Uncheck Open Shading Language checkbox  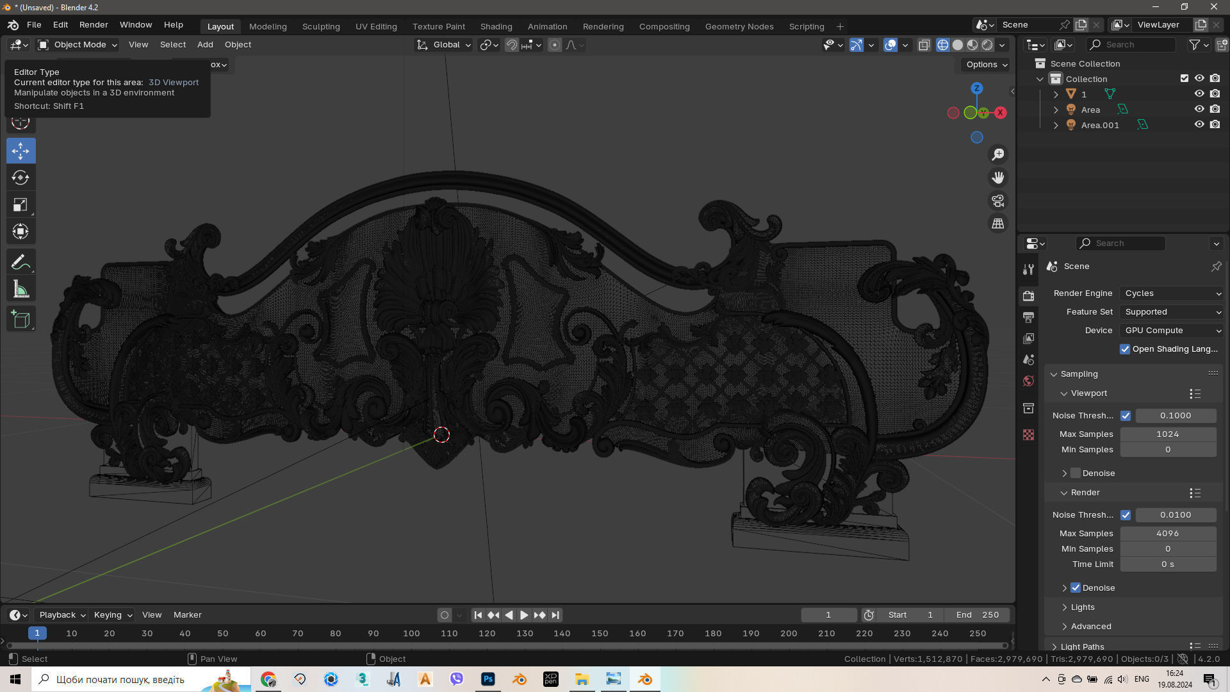click(1125, 349)
